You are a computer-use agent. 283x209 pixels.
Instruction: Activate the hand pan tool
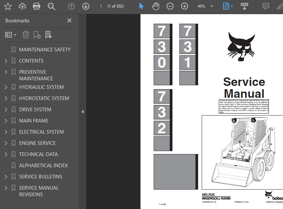pos(156,6)
